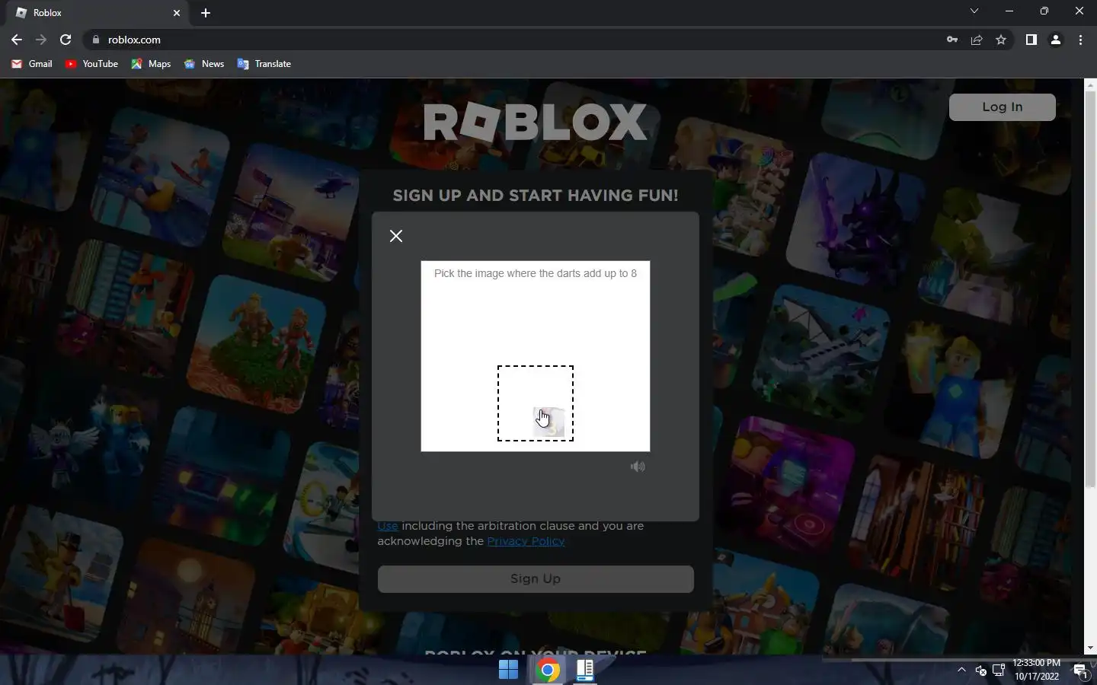This screenshot has width=1097, height=685.
Task: Bookmark this tab with the star
Action: [1001, 40]
